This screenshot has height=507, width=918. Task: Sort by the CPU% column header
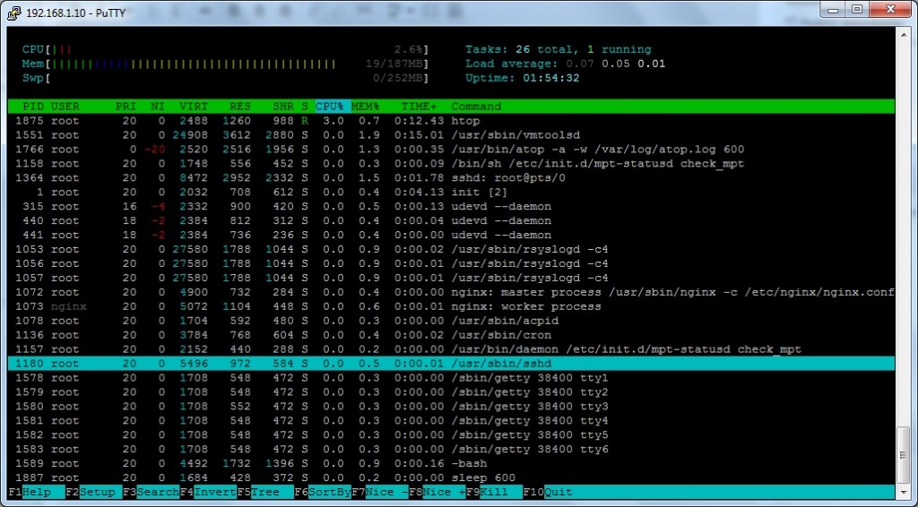[x=330, y=107]
